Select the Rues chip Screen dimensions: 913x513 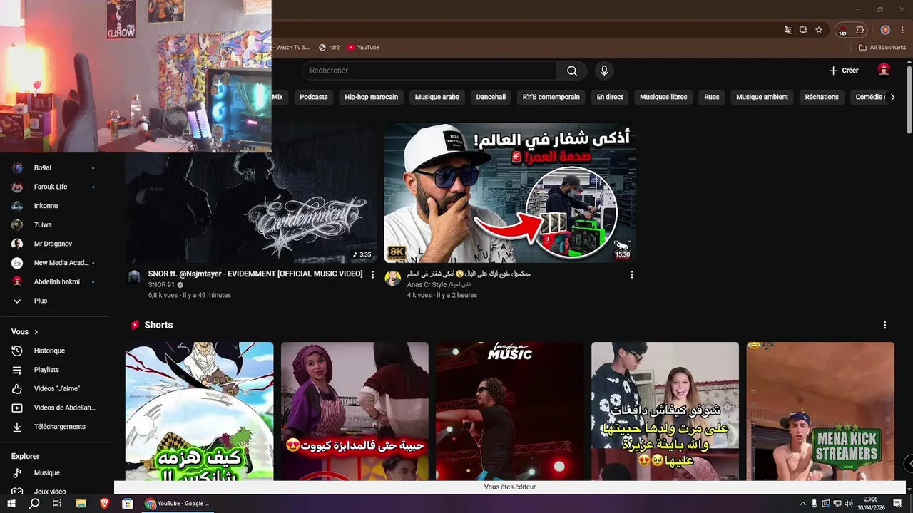point(712,97)
